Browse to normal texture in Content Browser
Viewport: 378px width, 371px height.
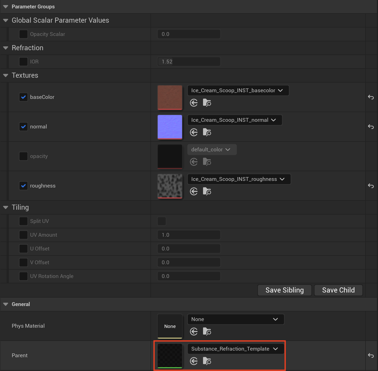point(207,132)
